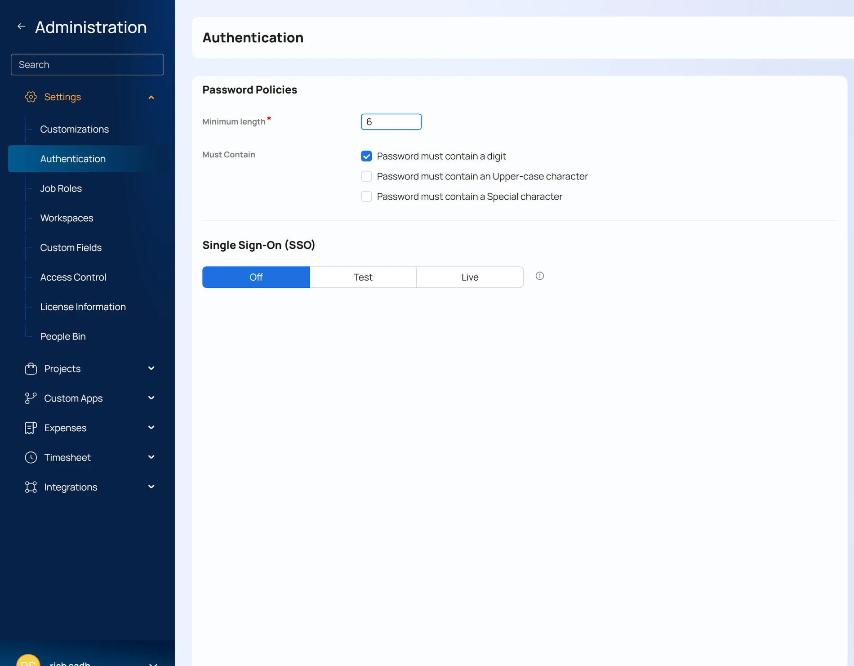Go to Workspaces settings
Image resolution: width=854 pixels, height=666 pixels.
(67, 218)
